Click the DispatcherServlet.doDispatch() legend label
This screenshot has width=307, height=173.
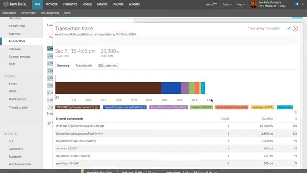click(168, 107)
